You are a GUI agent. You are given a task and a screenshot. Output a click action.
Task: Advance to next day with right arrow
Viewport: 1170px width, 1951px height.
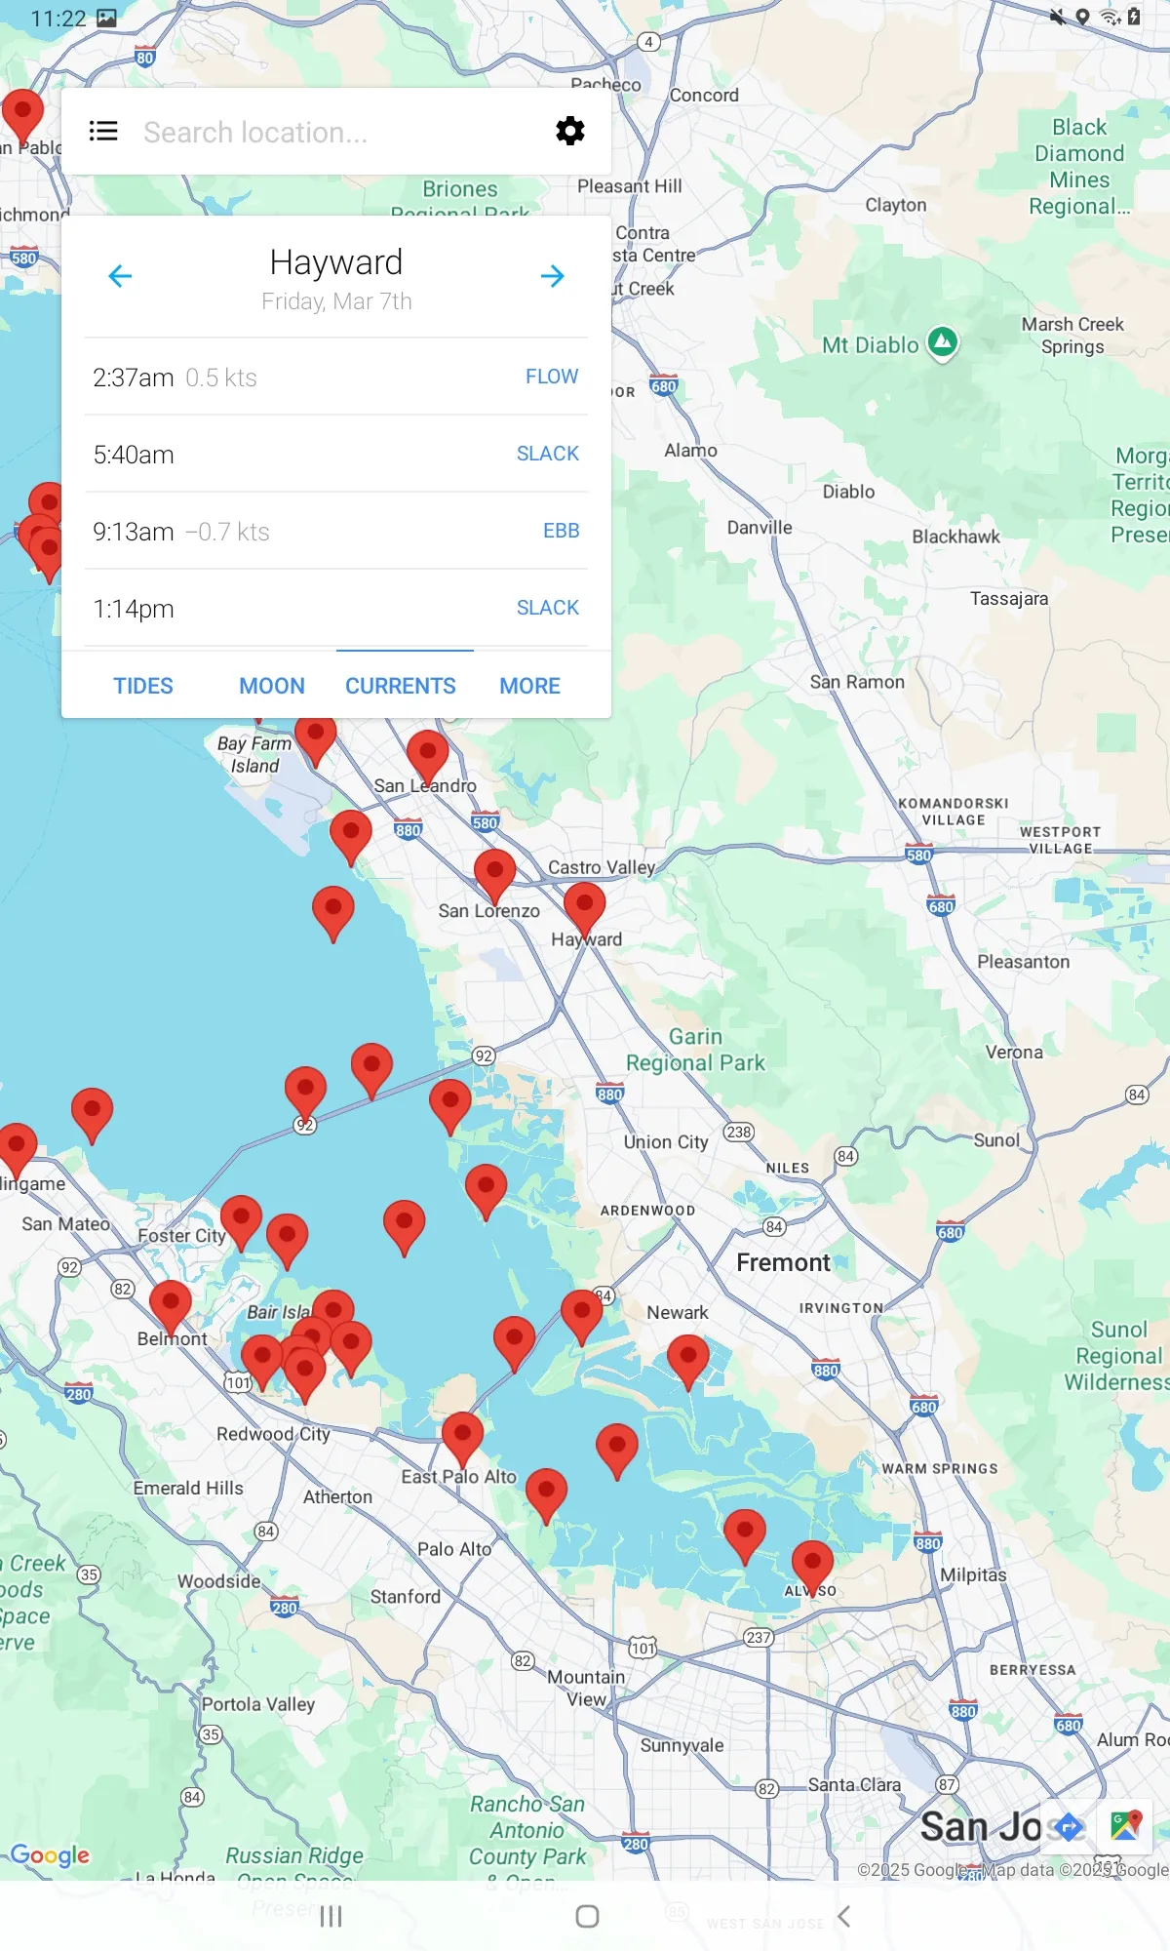(552, 276)
